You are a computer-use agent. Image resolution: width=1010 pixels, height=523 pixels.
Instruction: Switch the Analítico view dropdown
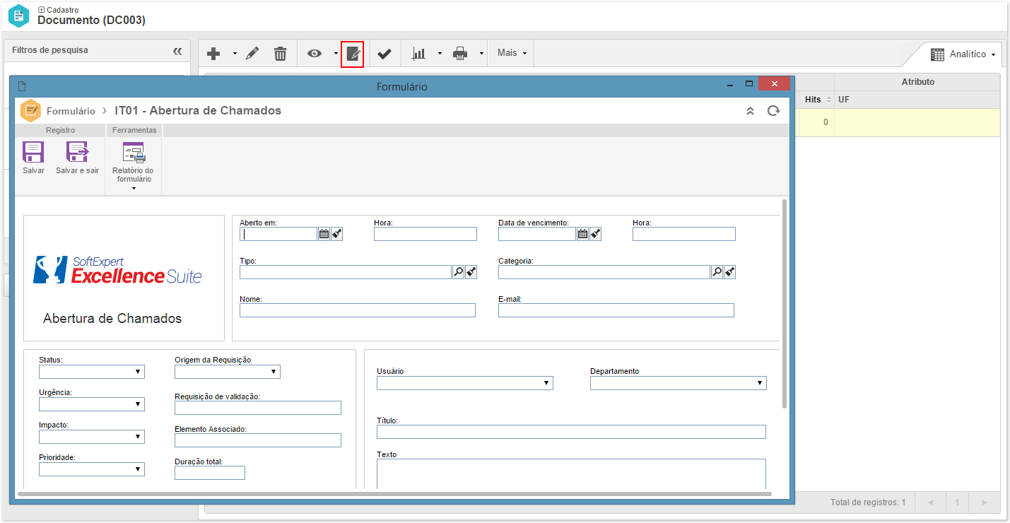[963, 54]
